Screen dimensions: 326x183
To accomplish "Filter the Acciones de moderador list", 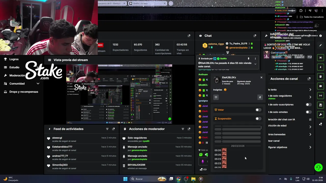I will click(x=183, y=129).
